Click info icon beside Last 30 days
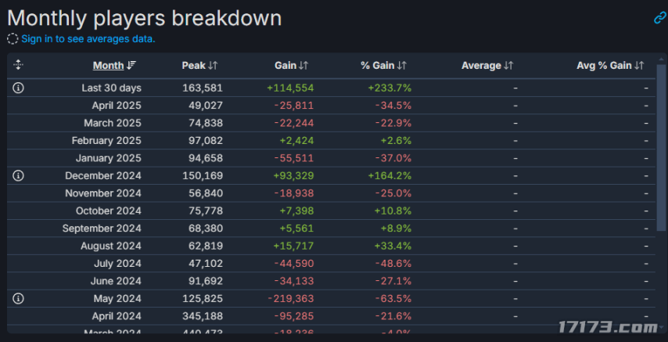Screen dimensions: 668x342 click(18, 88)
